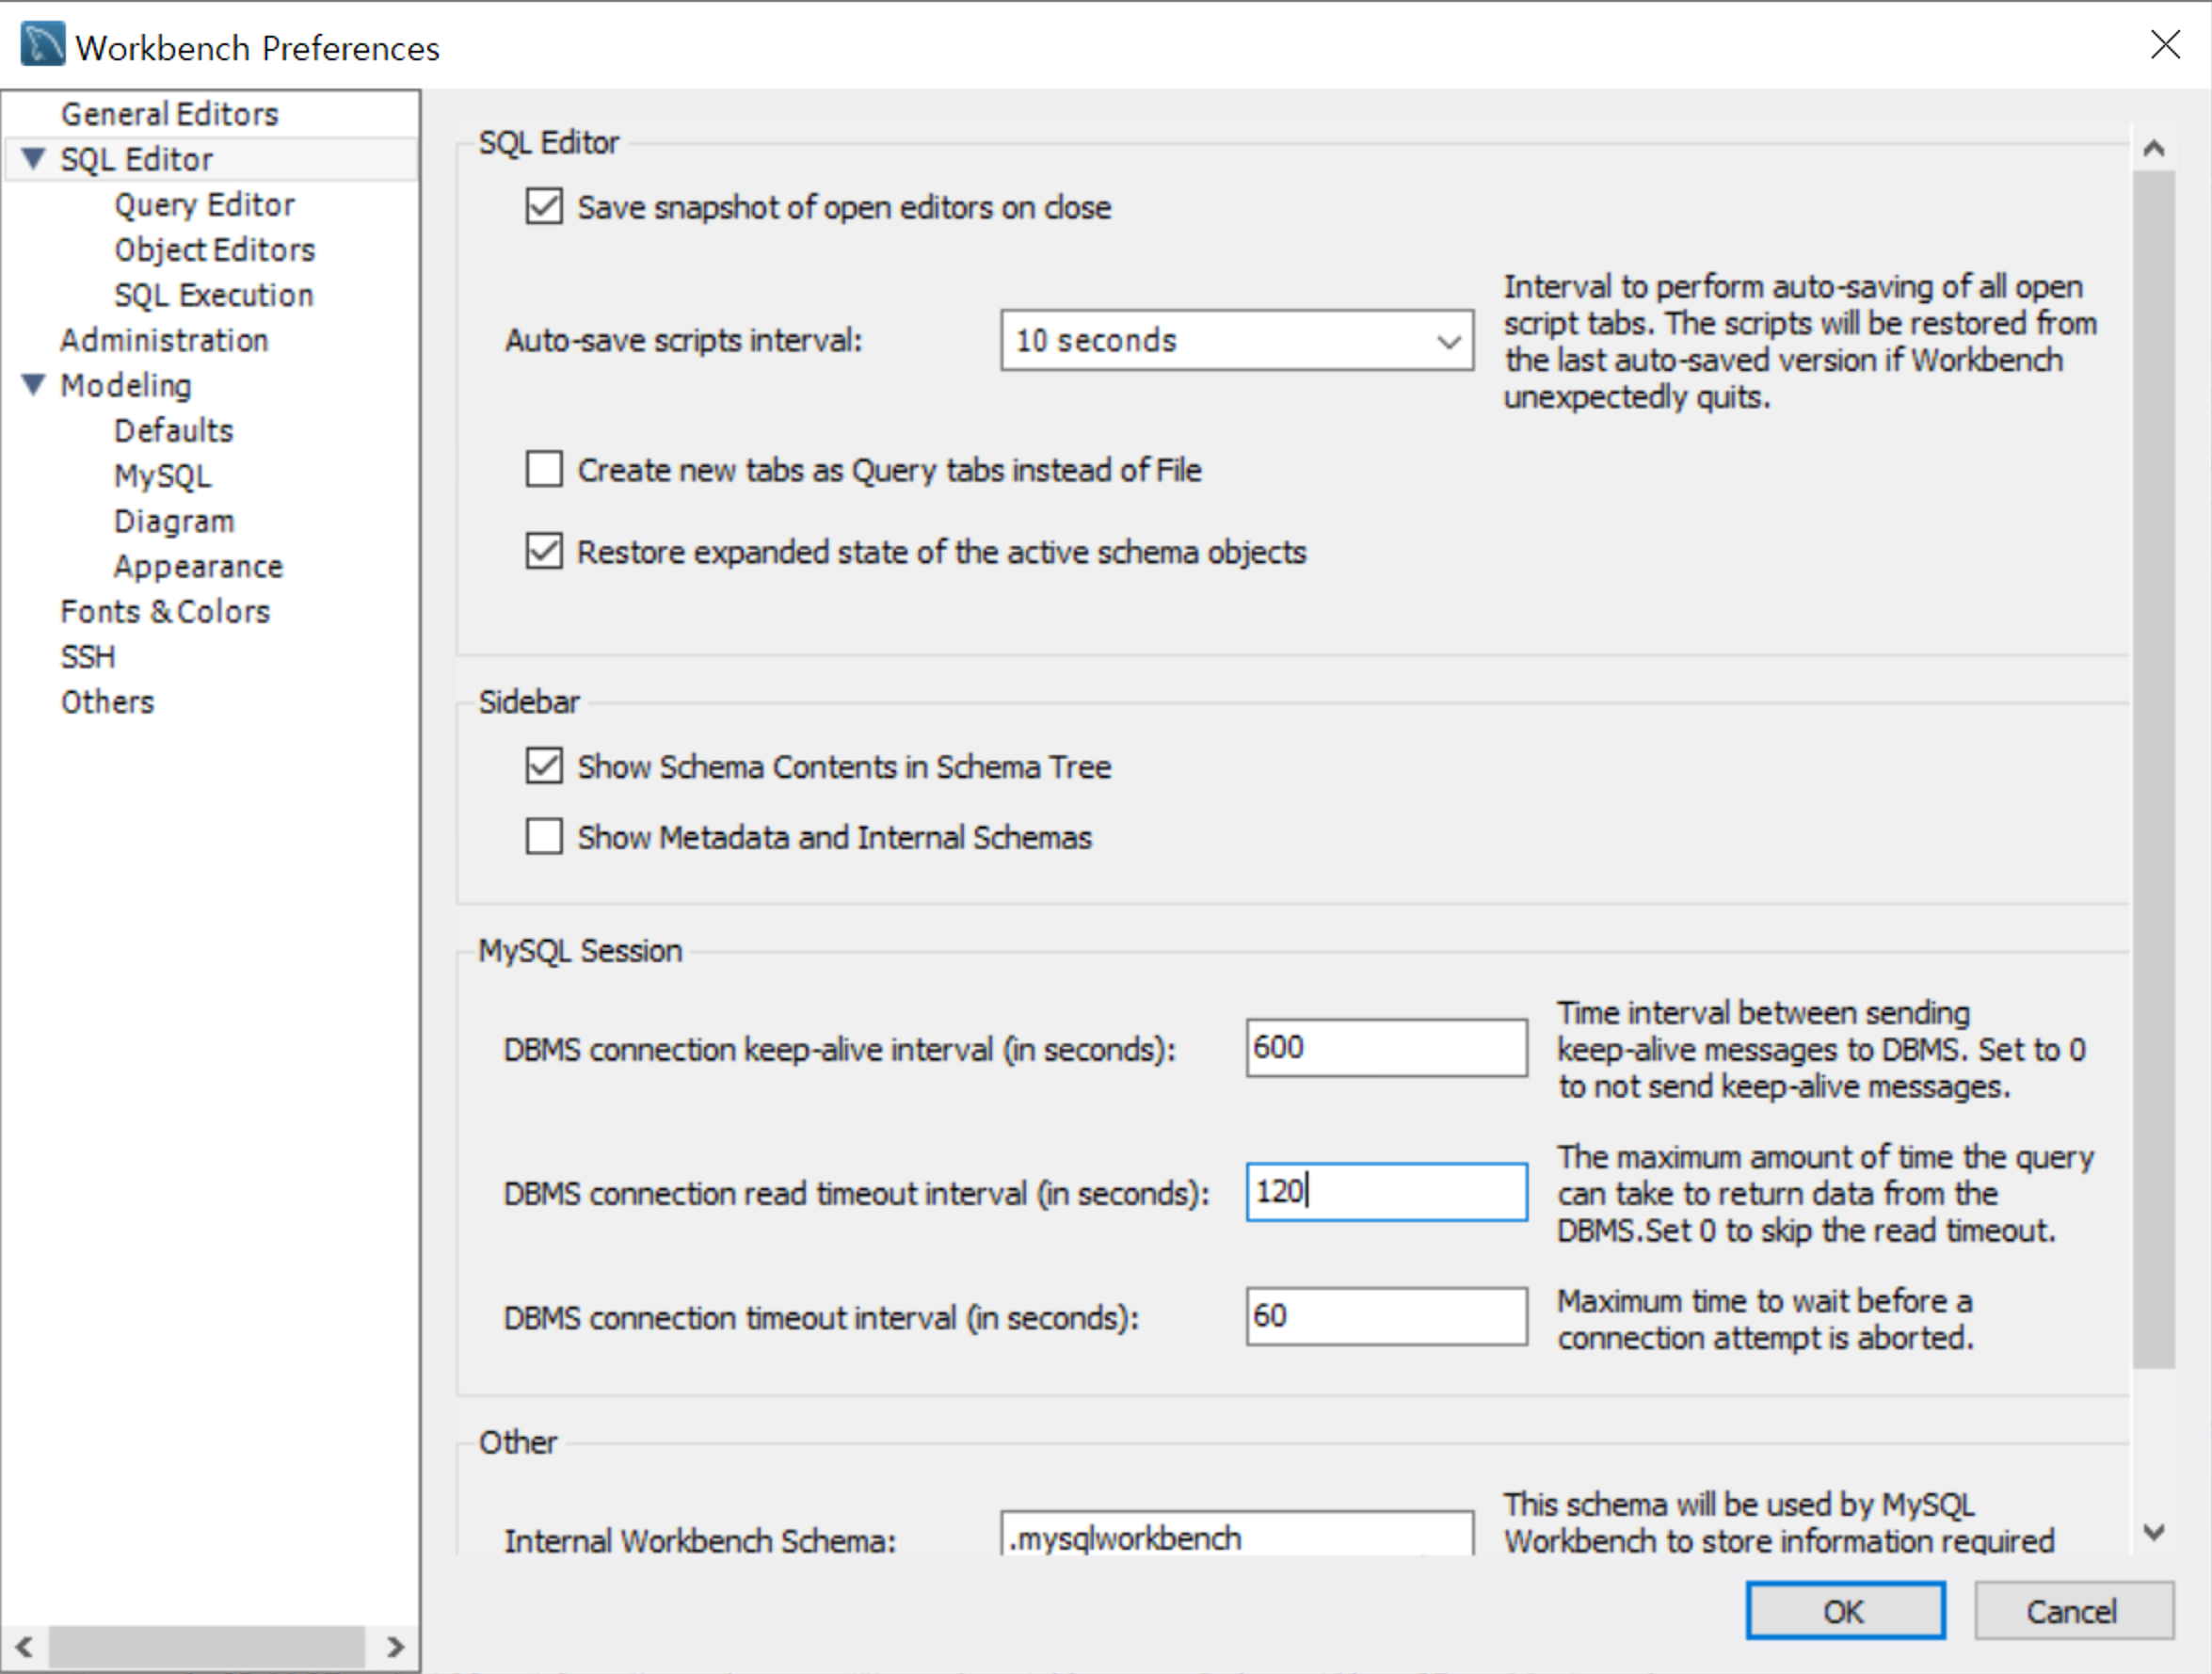Open Modeling MySQL page
The width and height of the screenshot is (2212, 1674).
[x=162, y=476]
